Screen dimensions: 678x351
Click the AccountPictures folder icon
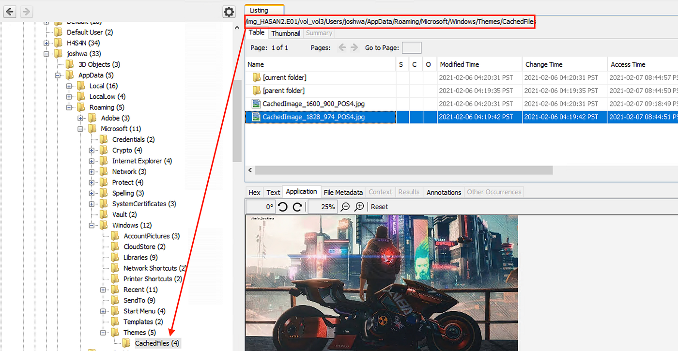click(115, 236)
